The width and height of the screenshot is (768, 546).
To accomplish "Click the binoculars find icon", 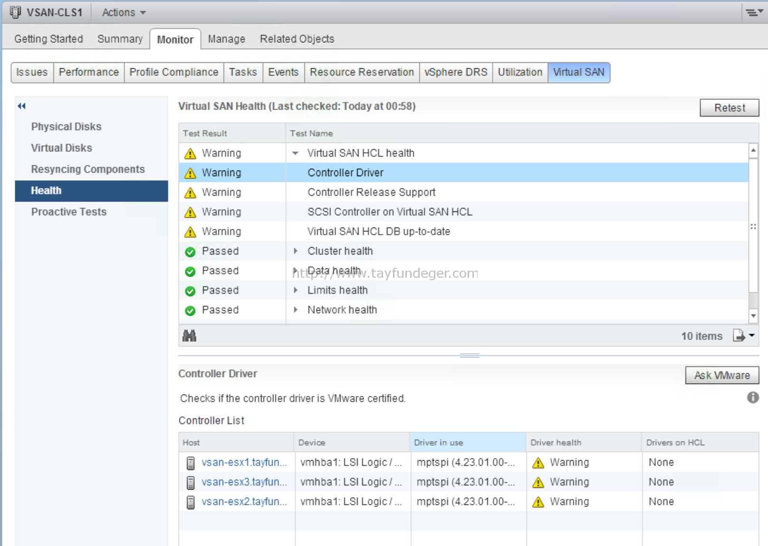I will (189, 336).
